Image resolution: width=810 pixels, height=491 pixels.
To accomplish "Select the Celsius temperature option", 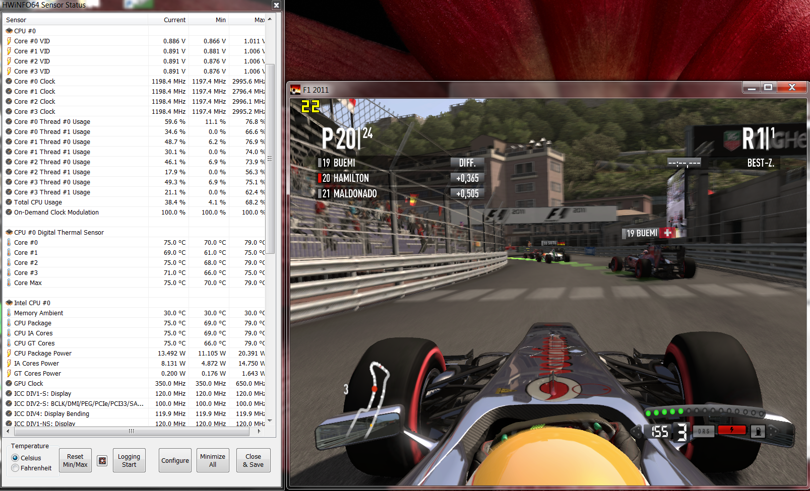I will pos(16,458).
